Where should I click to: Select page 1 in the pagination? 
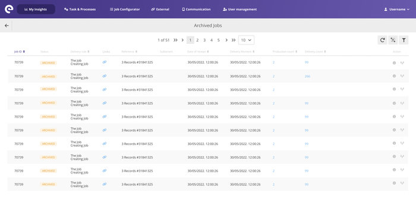point(190,40)
